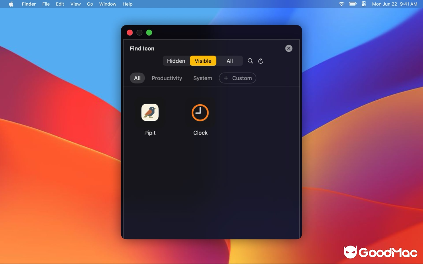423x264 pixels.
Task: Close the Find Icon panel
Action: coord(289,49)
